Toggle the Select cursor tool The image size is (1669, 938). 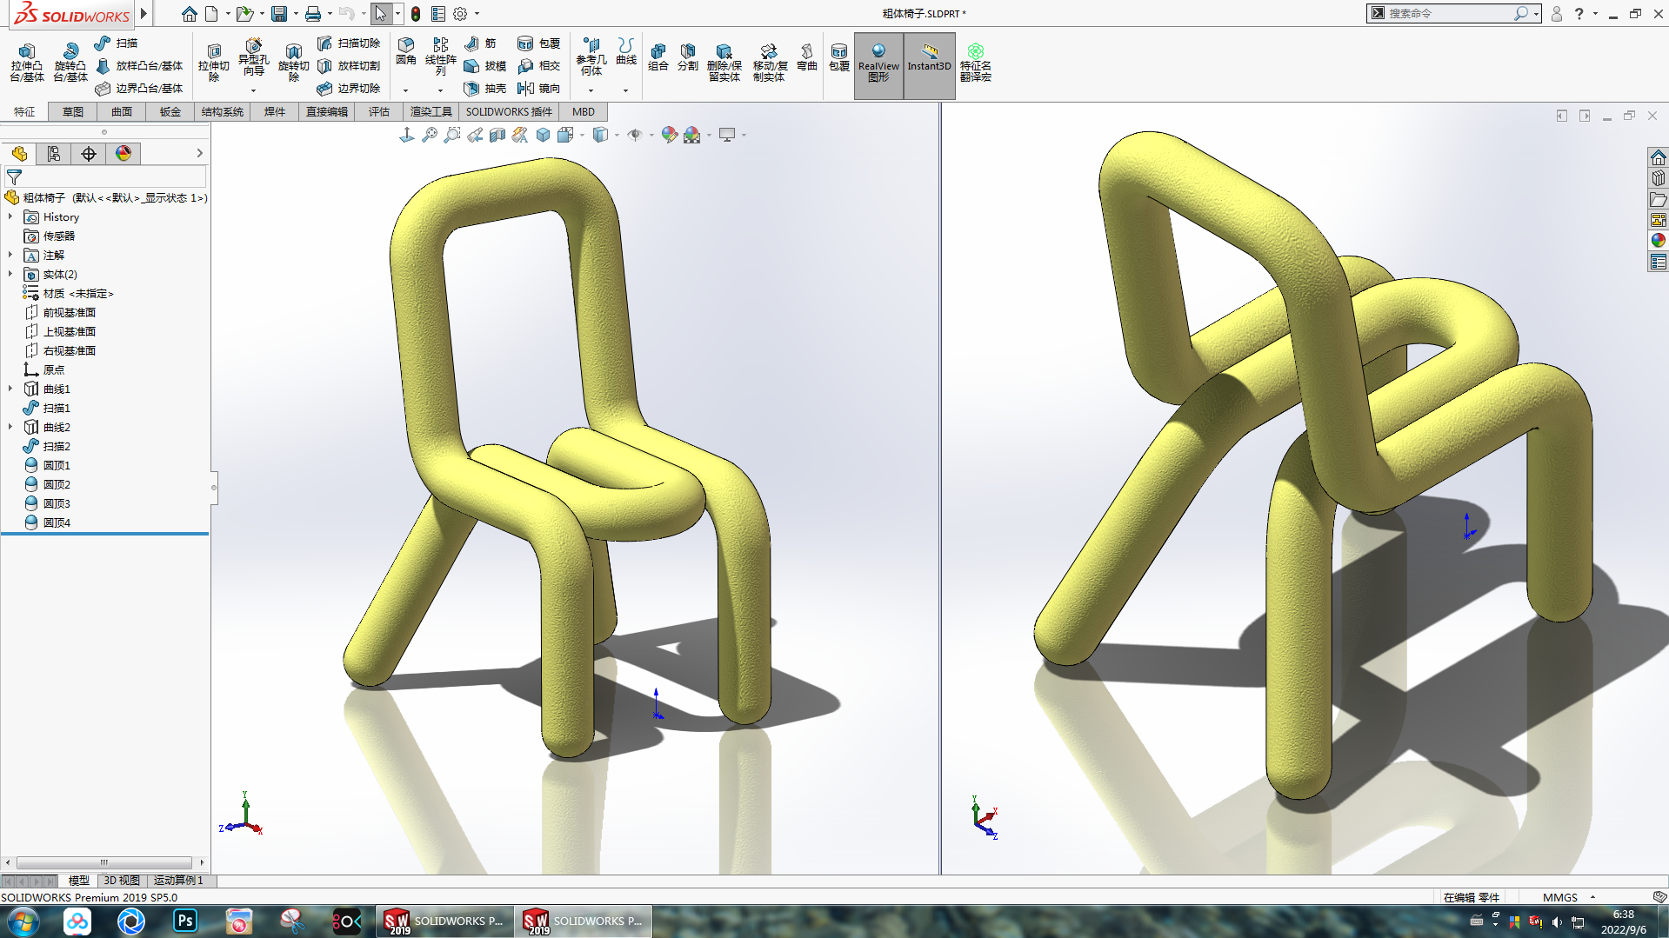381,14
